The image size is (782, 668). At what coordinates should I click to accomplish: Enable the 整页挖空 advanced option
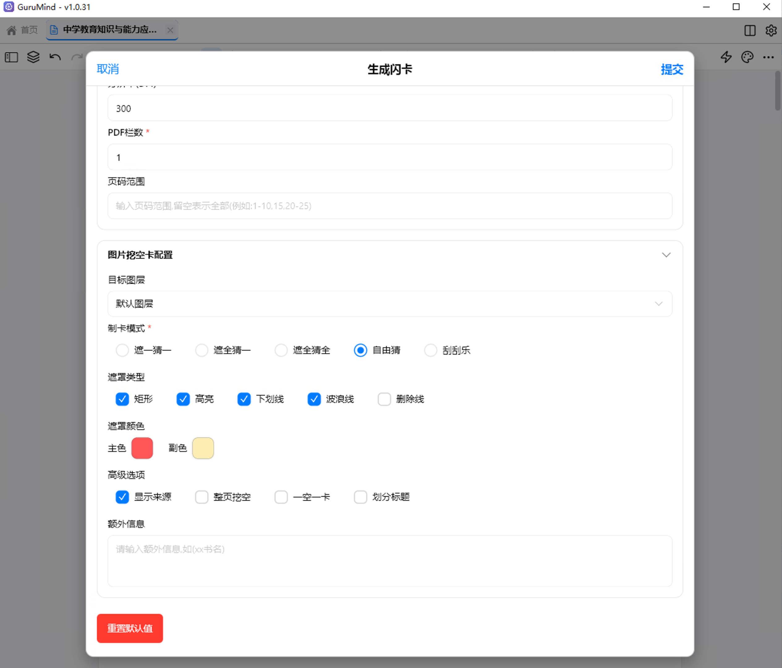pos(202,497)
